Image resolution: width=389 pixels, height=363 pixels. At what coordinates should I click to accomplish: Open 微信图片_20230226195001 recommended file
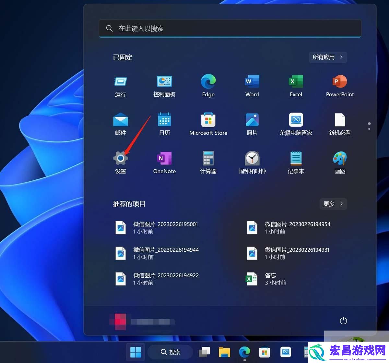tap(157, 227)
